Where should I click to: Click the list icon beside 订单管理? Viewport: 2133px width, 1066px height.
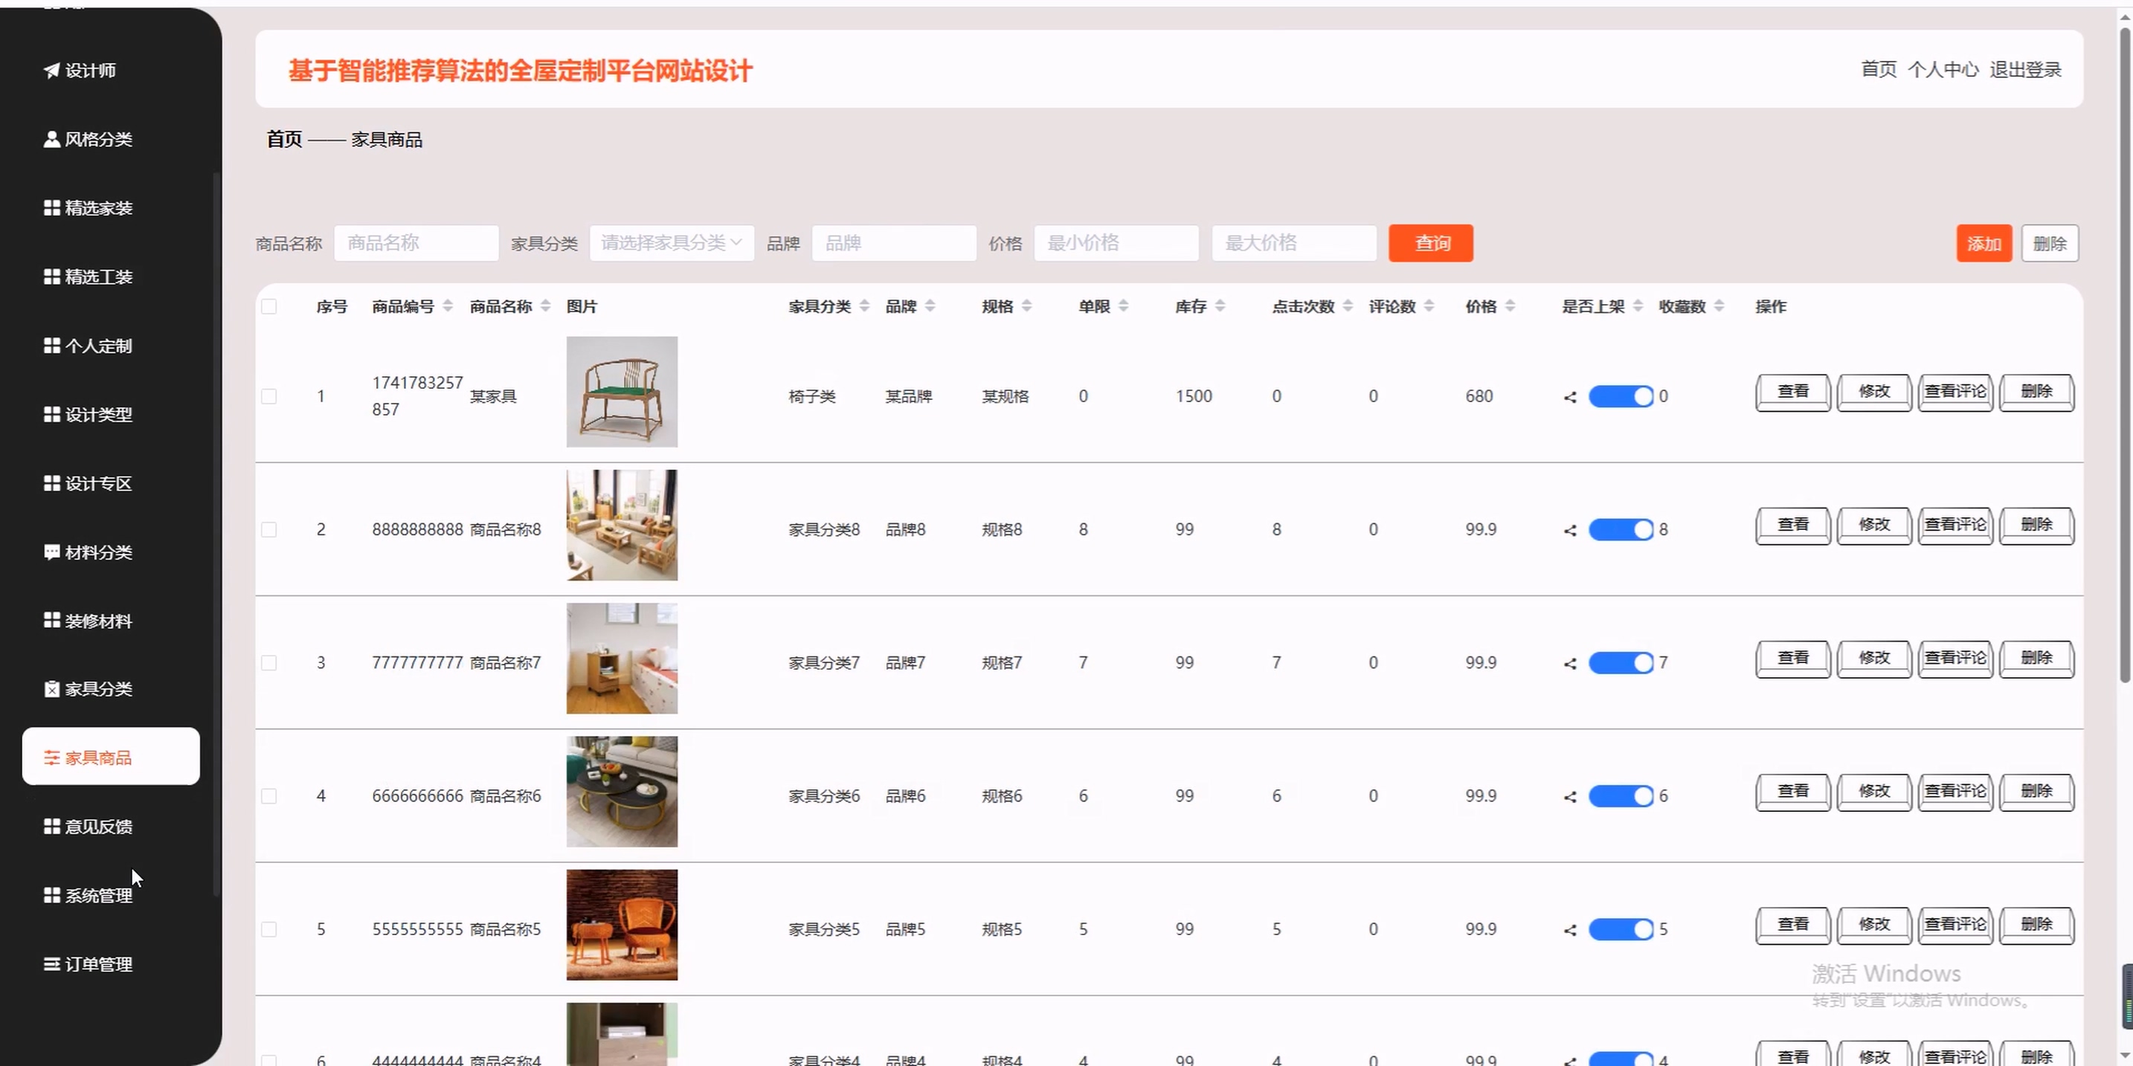(51, 964)
